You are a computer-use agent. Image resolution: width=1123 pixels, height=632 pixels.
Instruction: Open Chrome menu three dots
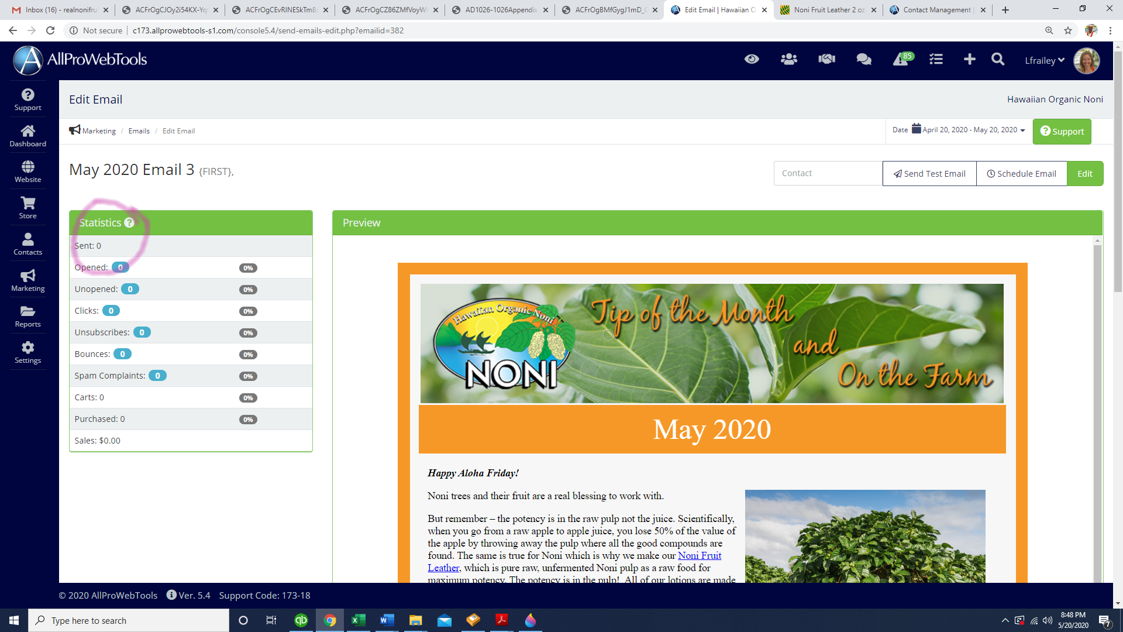(x=1110, y=30)
